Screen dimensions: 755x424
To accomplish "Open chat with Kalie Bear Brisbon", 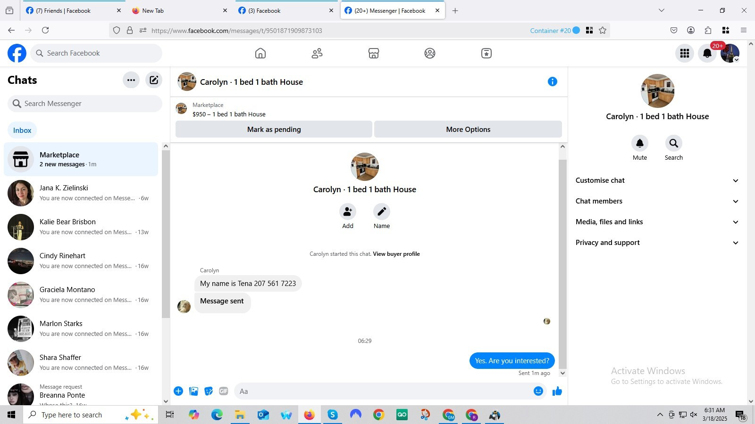I will 81,227.
